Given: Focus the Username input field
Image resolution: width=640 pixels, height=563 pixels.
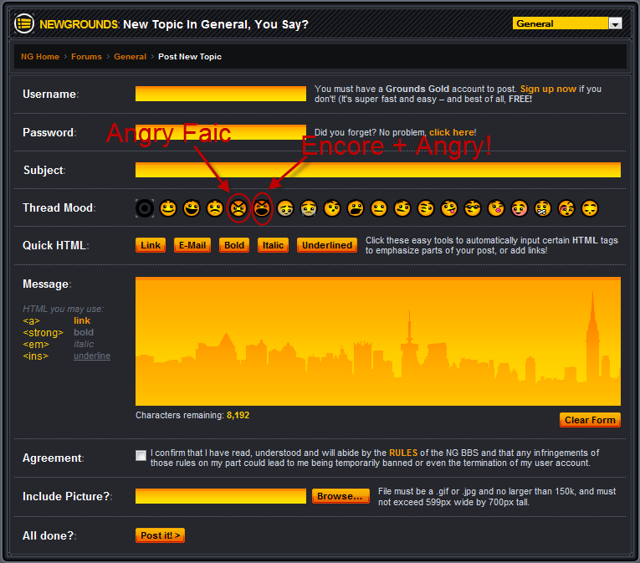Looking at the screenshot, I should (221, 94).
